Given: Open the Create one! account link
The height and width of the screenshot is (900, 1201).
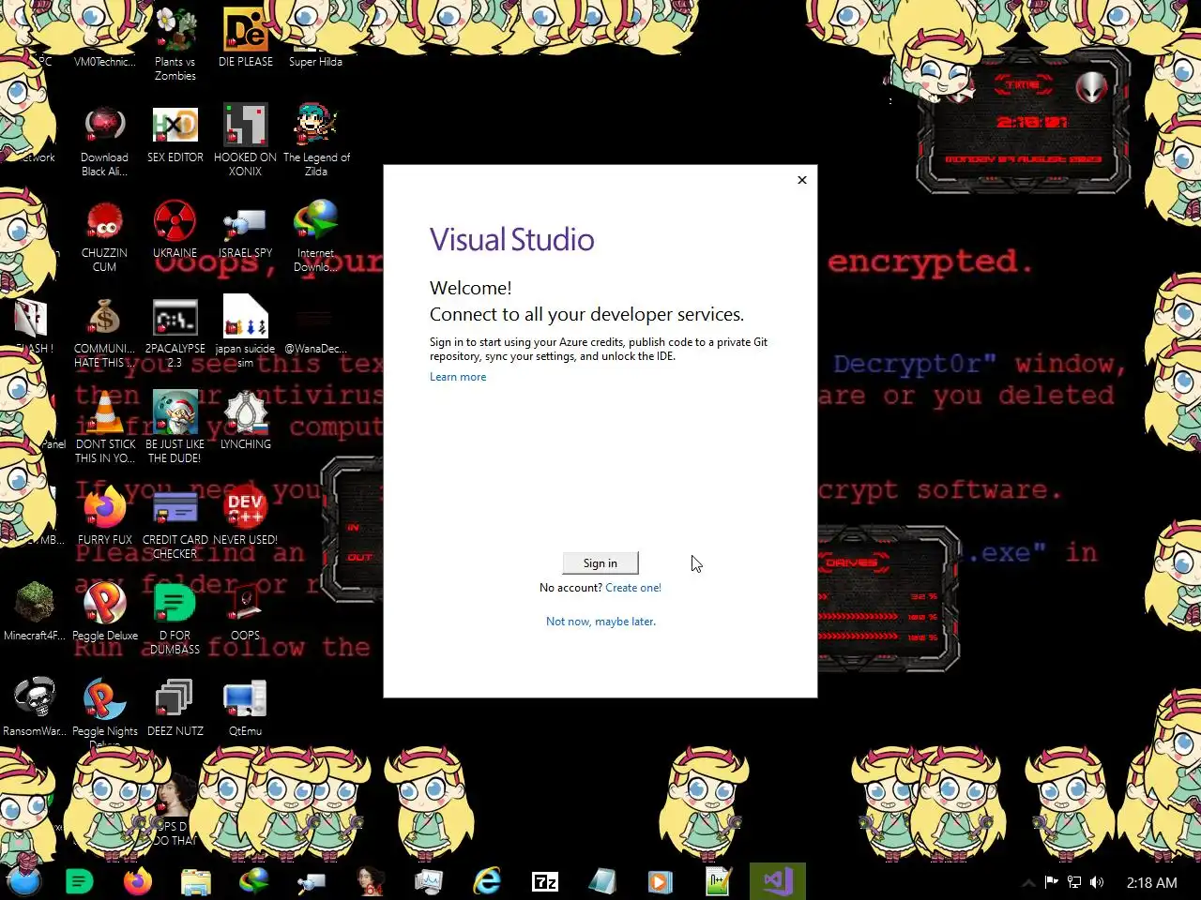Looking at the screenshot, I should 633,588.
